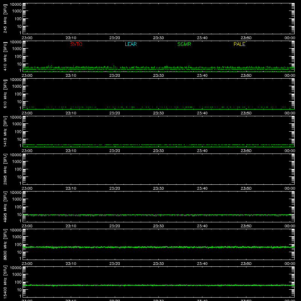Click the 10000 tick on 8800 MHz axis
This screenshot has height=301, width=301.
click(x=16, y=230)
